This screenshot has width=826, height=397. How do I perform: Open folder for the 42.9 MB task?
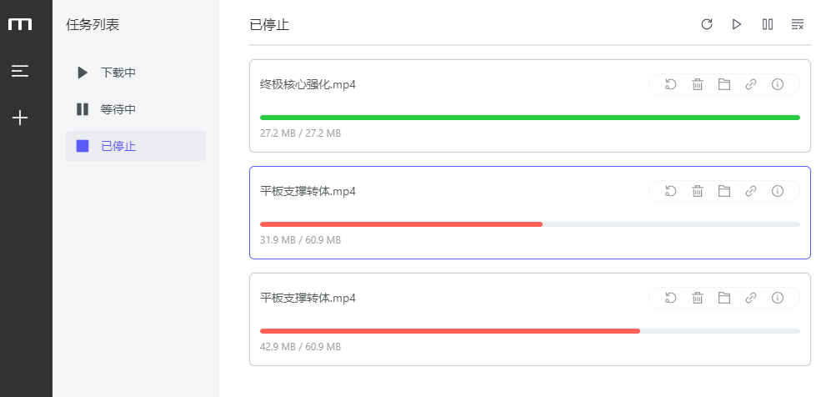pos(724,298)
